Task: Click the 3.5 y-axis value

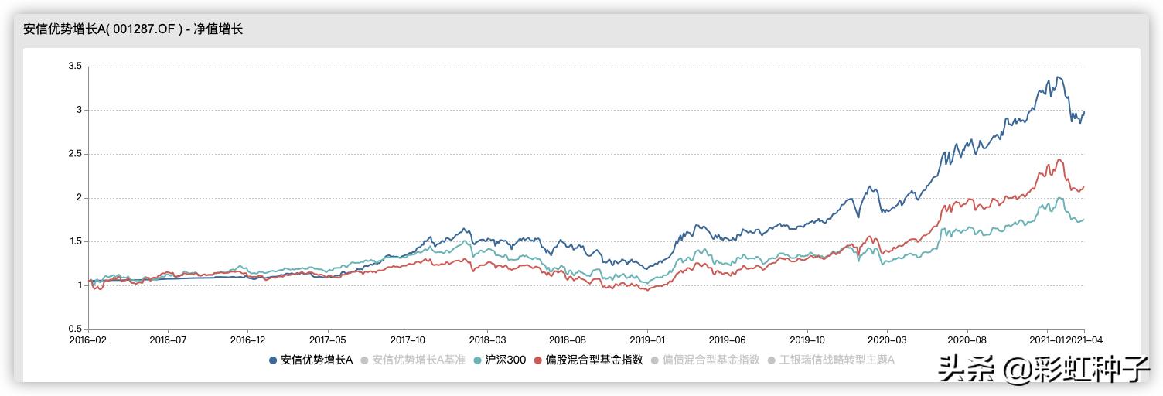Action: coord(75,67)
